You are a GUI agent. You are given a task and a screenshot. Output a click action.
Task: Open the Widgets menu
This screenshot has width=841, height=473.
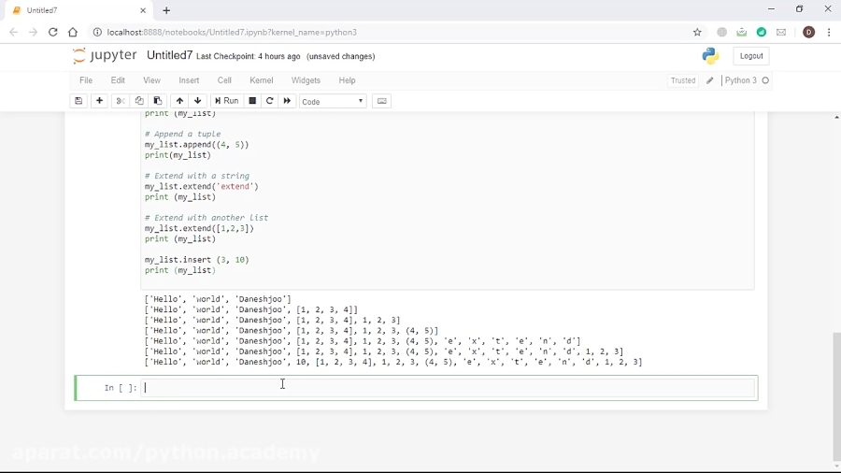[x=306, y=80]
